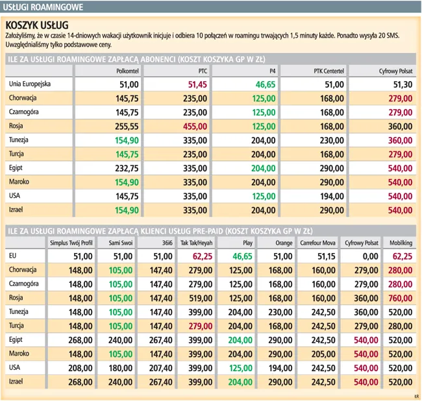Image resolution: width=422 pixels, height=401 pixels.
Task: Click Rosja PTC value 455,00
Action: pos(194,126)
